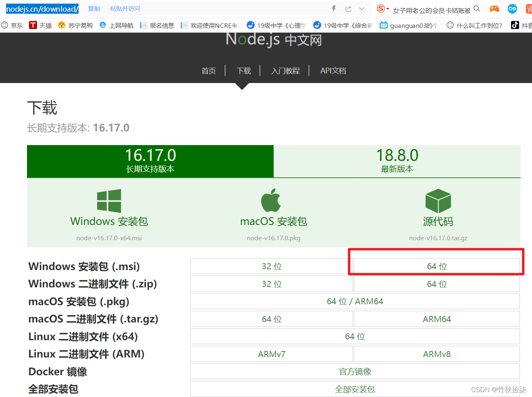The image size is (532, 397).
Task: Click the 源代码 label link
Action: point(438,221)
